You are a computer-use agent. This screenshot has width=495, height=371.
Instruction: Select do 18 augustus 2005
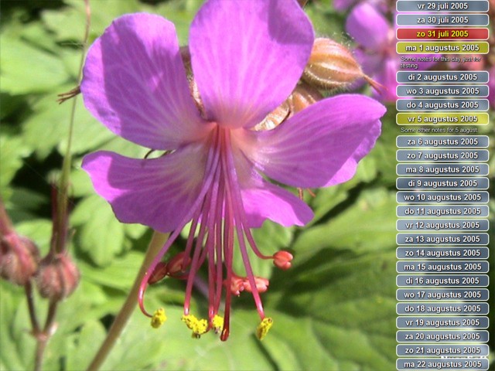point(442,308)
